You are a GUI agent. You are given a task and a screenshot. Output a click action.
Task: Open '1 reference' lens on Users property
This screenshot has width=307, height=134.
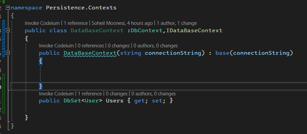pyautogui.click(x=90, y=94)
